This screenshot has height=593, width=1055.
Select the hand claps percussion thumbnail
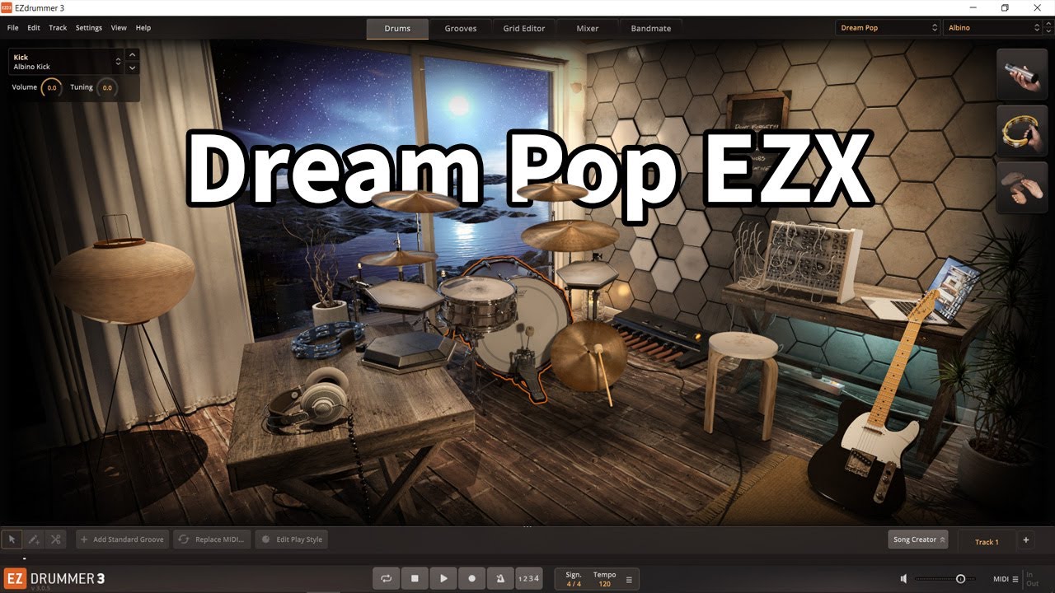click(x=1021, y=186)
